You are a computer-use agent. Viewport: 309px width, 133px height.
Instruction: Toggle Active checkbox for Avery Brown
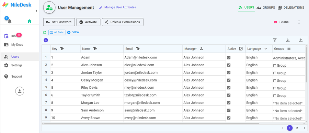coord(229,118)
